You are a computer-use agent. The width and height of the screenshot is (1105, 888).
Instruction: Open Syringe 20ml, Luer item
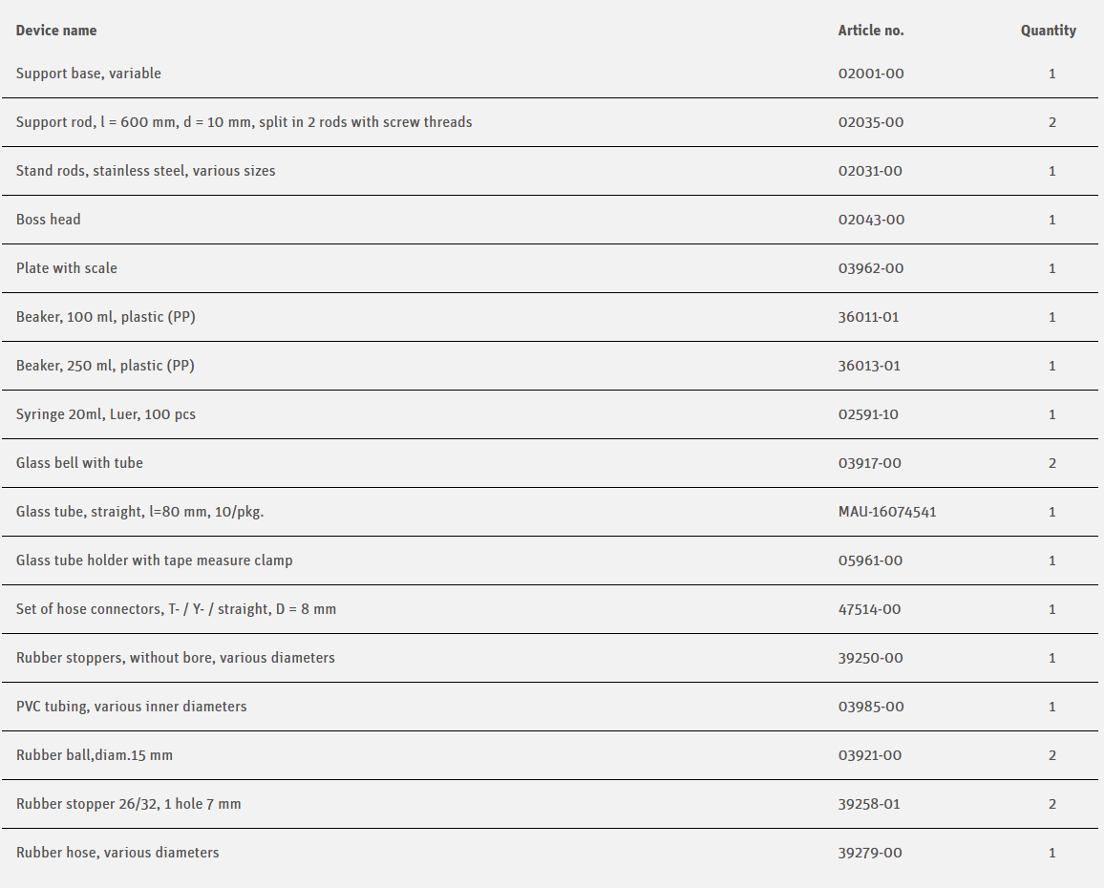click(106, 414)
